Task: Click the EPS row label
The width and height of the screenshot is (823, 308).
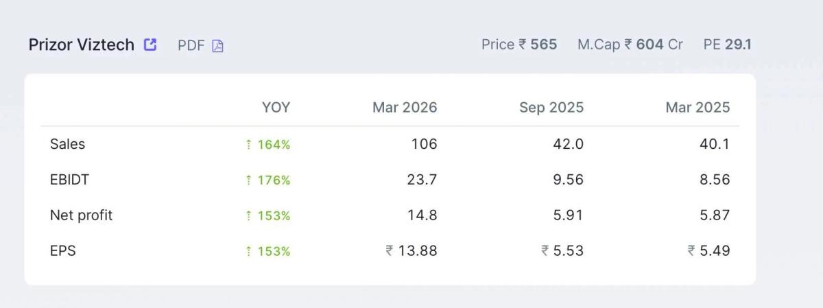Action: pyautogui.click(x=62, y=251)
